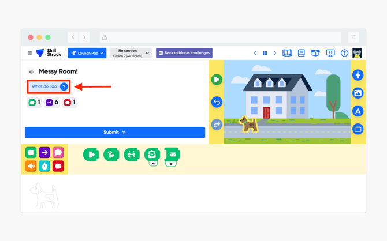Select the text tool letter A icon
Viewport: 387px width, 241px height.
click(358, 111)
